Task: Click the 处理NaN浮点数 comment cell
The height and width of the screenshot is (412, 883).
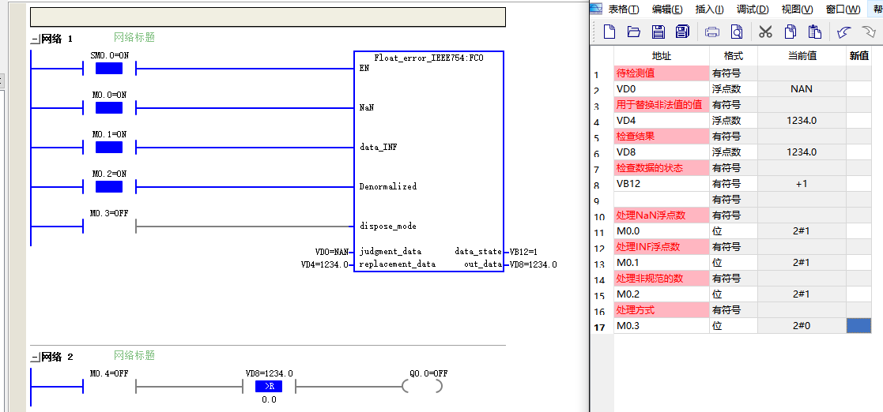Action: [x=662, y=215]
